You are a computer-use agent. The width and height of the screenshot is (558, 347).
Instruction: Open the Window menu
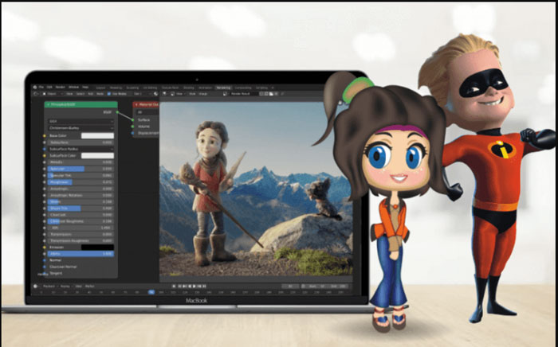[x=73, y=87]
